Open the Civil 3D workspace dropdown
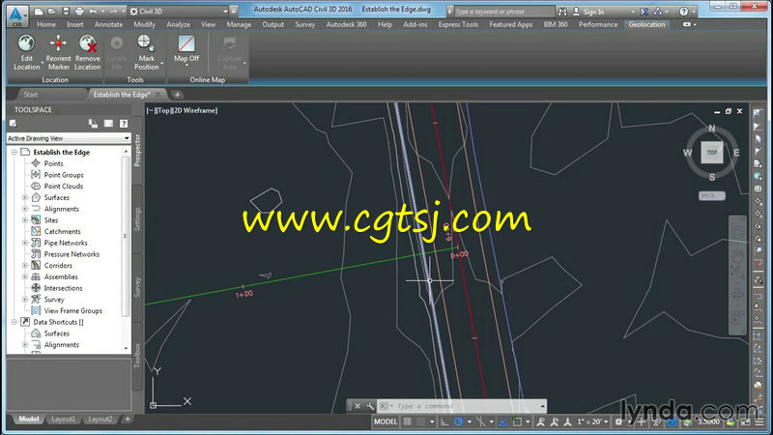The height and width of the screenshot is (435, 773). click(x=179, y=12)
